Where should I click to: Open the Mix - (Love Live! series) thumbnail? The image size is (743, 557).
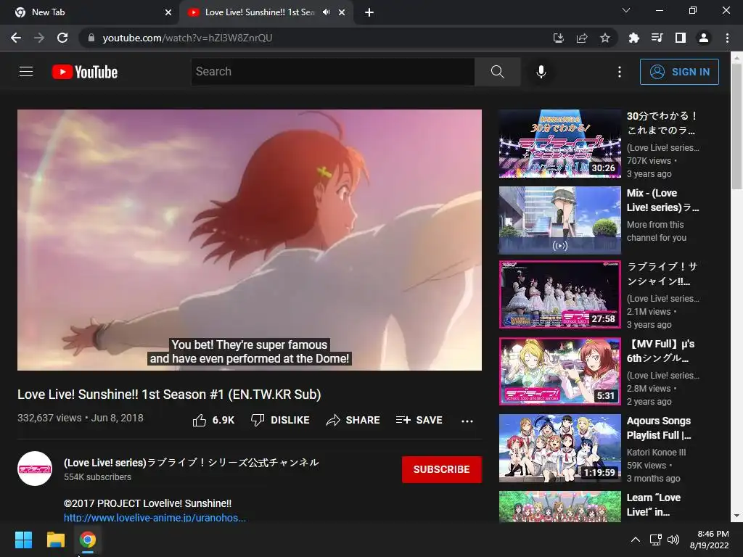[560, 220]
